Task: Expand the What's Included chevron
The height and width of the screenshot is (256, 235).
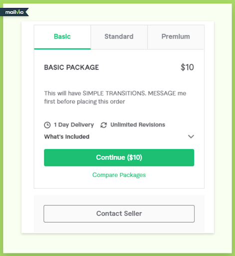Action: click(x=191, y=136)
